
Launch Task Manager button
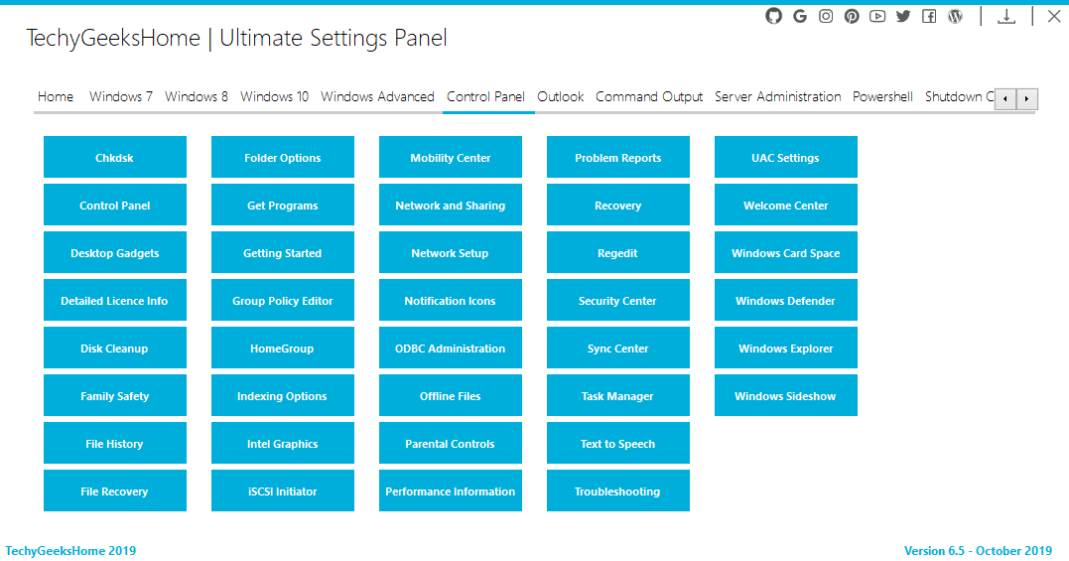[617, 396]
